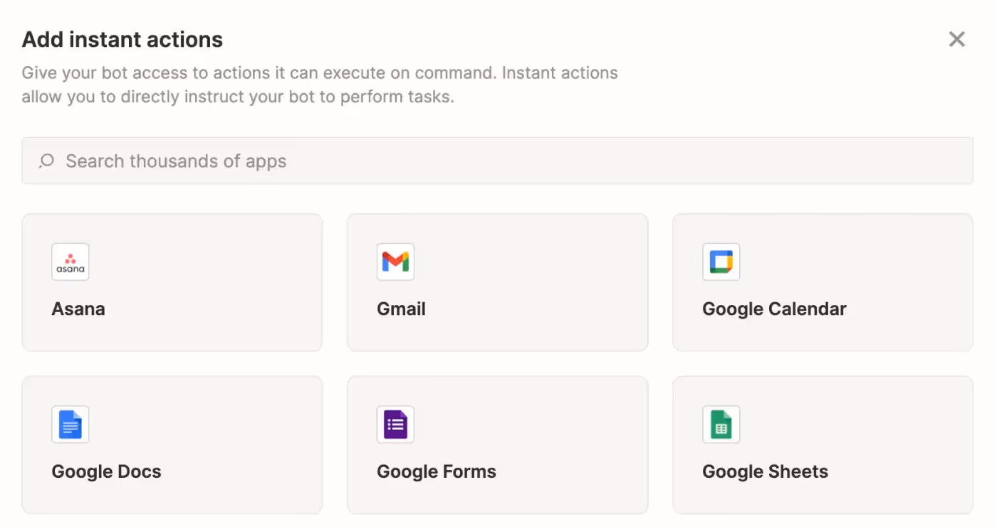Pick the Google Forms label
This screenshot has height=529, width=997.
(437, 471)
